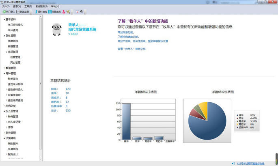Click the gray gear-like toolbar icon
Screen dimensions: 278x166
click(x=82, y=12)
